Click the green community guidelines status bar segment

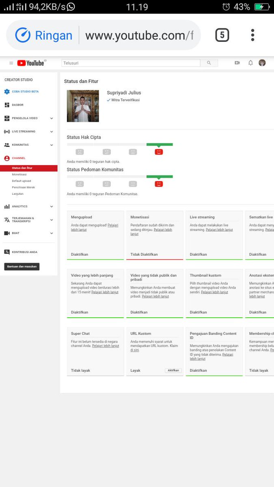point(160,177)
